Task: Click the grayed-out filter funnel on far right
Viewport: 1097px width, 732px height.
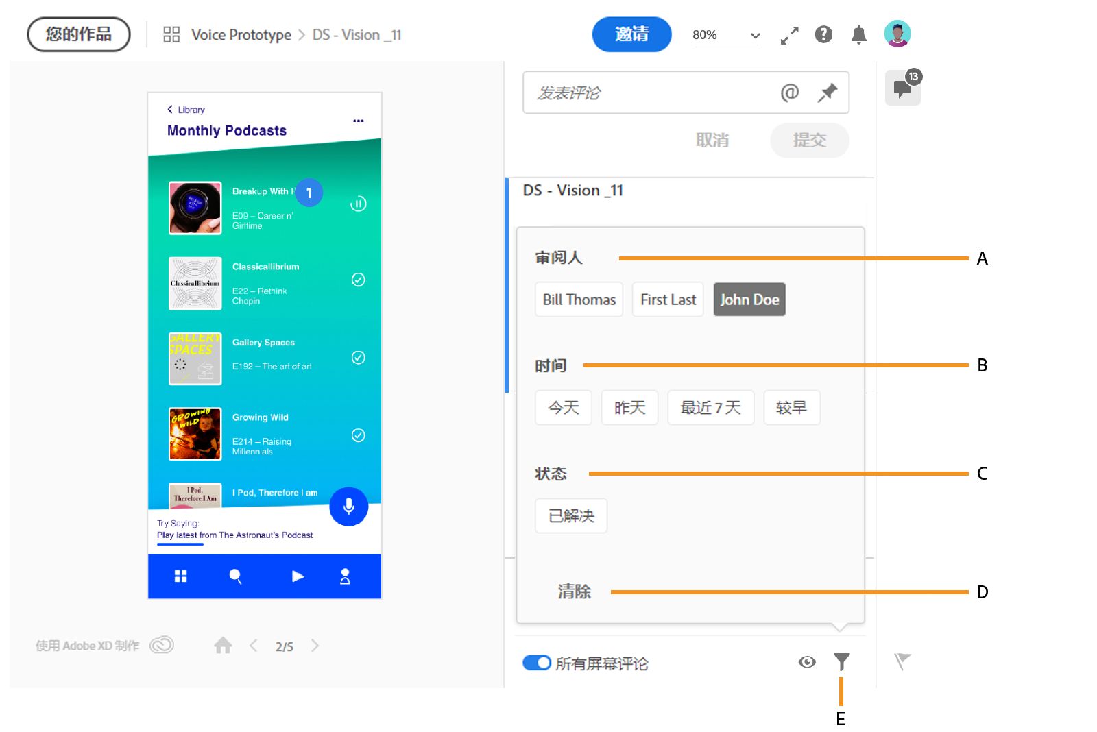Action: click(x=902, y=661)
